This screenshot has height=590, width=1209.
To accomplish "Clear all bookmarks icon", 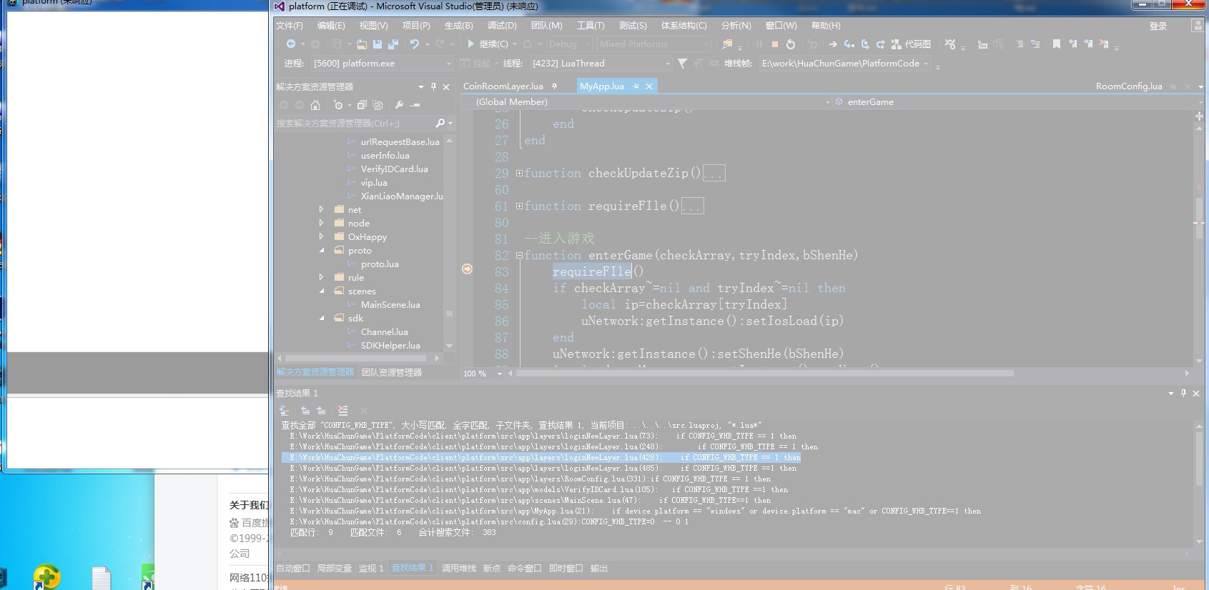I will [x=1104, y=44].
